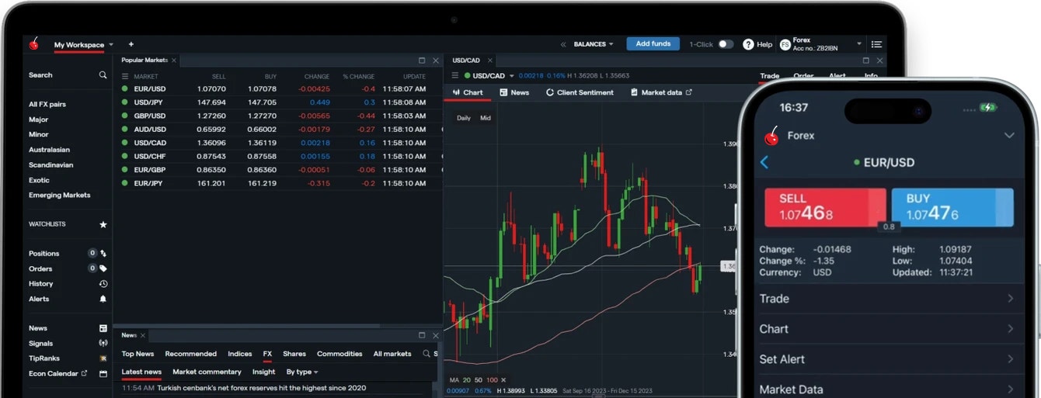Viewport: 1041px width, 398px height.
Task: Open the Market commentary news tab
Action: tap(207, 372)
